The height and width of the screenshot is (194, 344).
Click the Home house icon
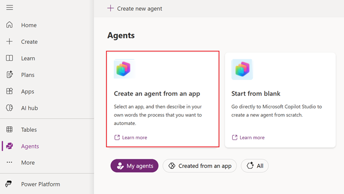coord(10,25)
